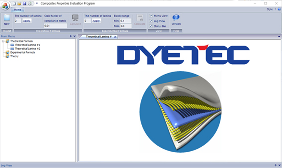The width and height of the screenshot is (282, 168).
Task: Click the Theory folder icon
Action: coord(7,56)
